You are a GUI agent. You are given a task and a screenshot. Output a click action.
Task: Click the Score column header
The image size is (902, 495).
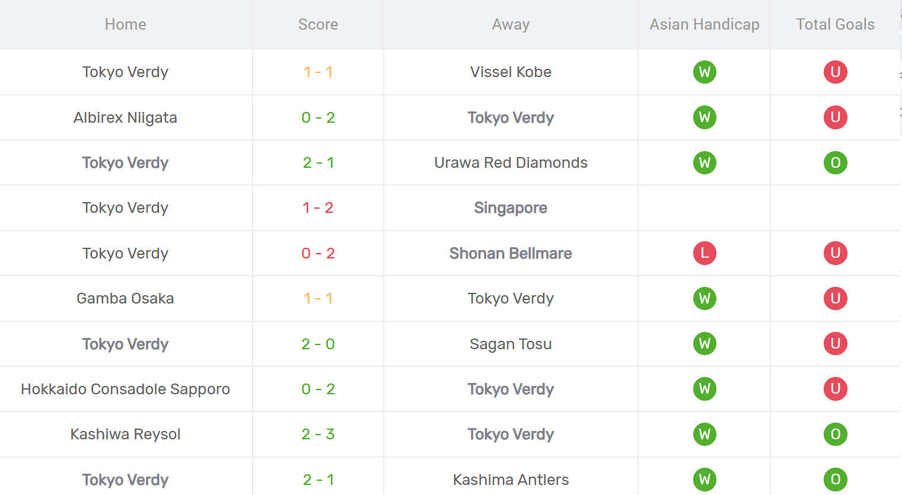[x=318, y=24]
